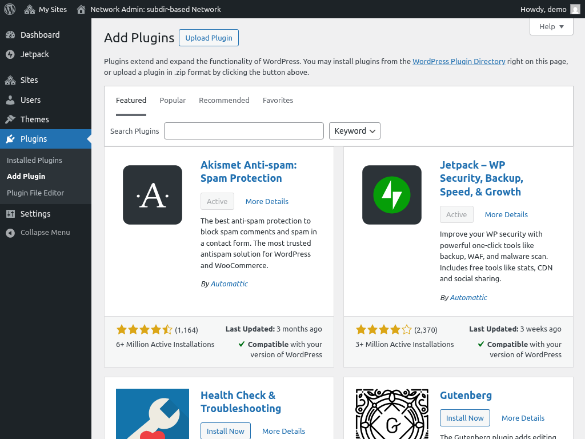Open Users menu item

46,99
